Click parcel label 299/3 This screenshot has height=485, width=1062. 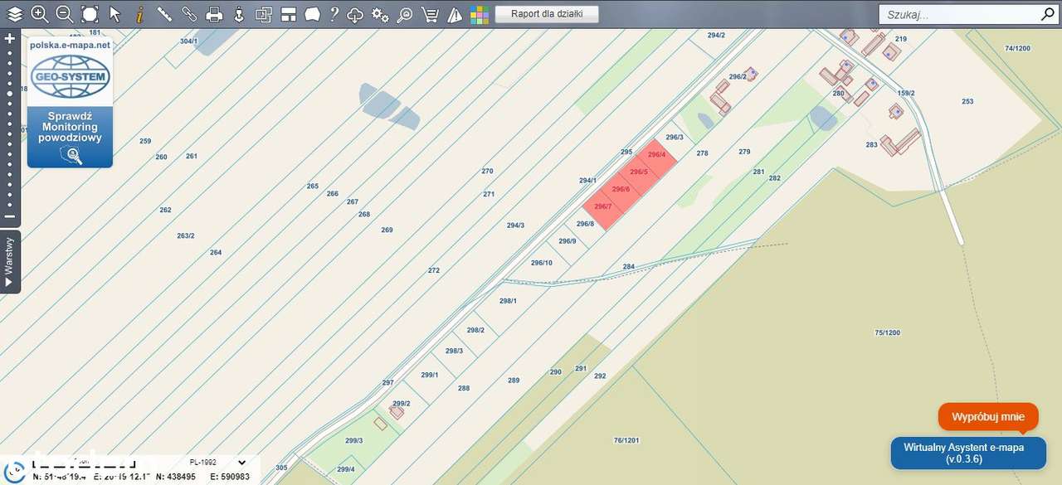tap(353, 440)
